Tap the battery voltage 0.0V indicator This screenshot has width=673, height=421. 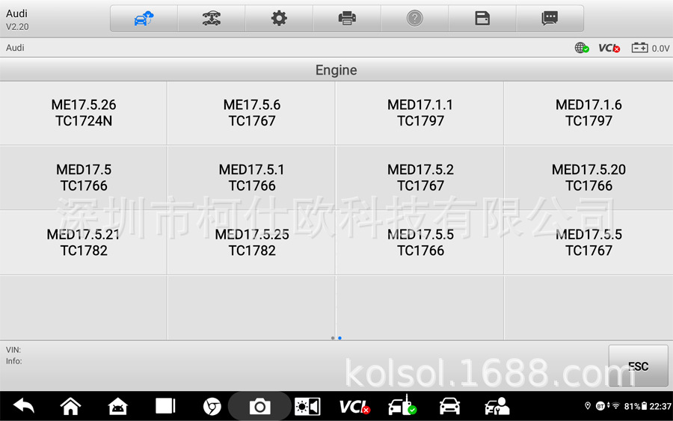coord(651,48)
